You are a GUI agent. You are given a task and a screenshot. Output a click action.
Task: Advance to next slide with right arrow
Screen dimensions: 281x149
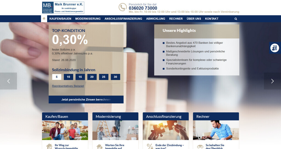tap(272, 81)
